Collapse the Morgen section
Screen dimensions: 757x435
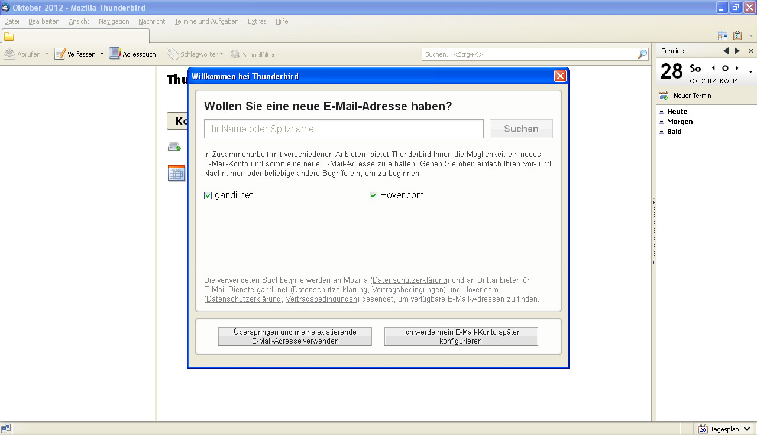click(662, 122)
